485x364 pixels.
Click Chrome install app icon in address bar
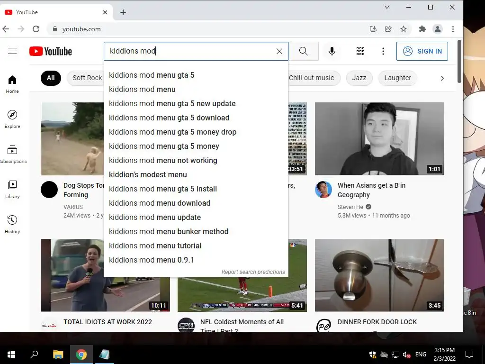pyautogui.click(x=373, y=29)
